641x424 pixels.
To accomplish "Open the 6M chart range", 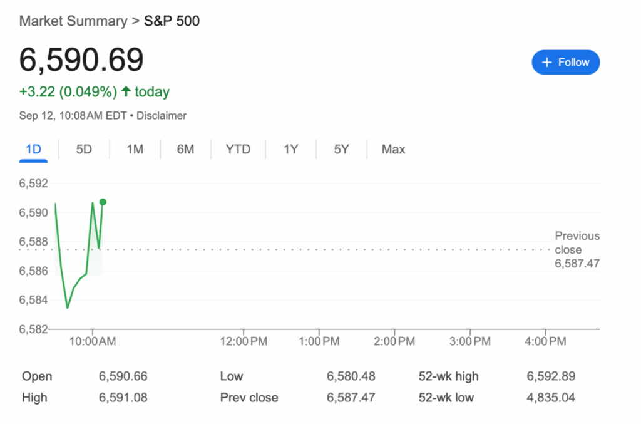I will click(185, 149).
